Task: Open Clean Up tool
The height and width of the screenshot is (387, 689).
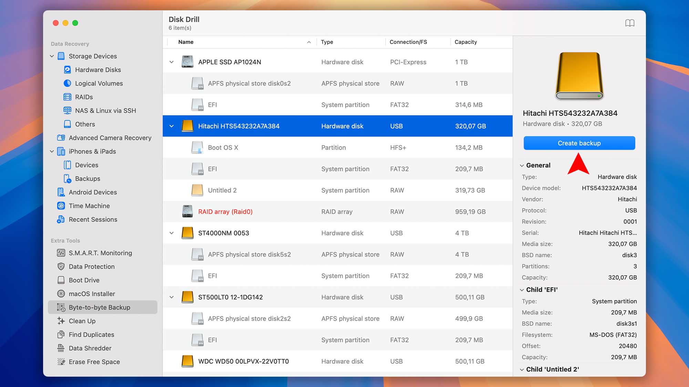Action: point(82,321)
